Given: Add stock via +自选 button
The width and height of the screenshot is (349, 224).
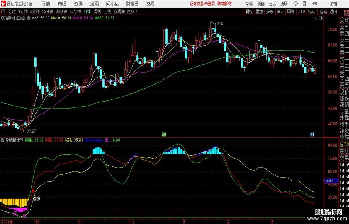Looking at the screenshot, I should click(x=323, y=11).
